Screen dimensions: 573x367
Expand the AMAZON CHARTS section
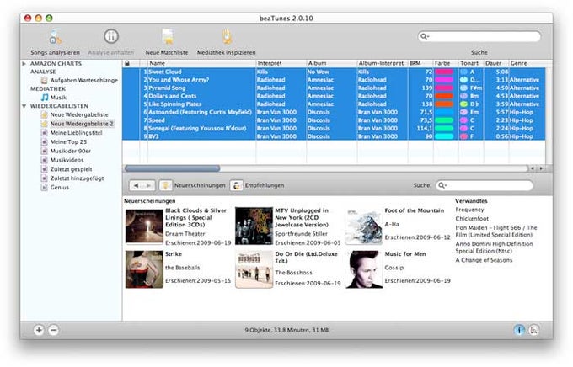(24, 63)
